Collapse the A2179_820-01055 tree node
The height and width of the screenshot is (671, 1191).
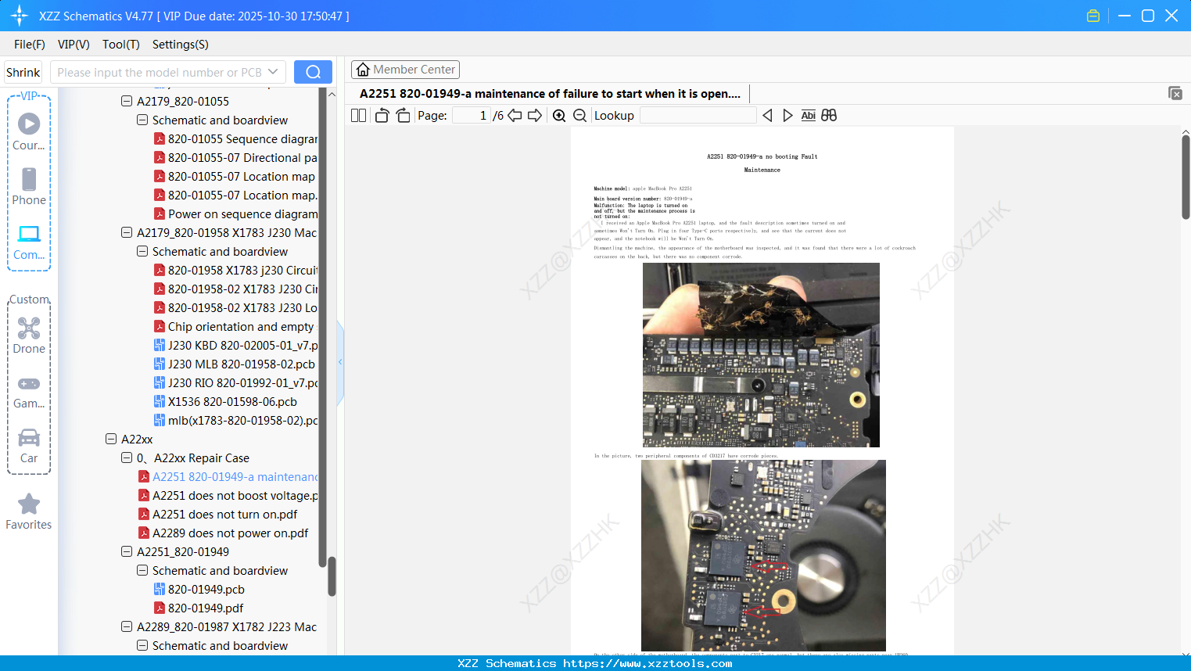(x=127, y=101)
